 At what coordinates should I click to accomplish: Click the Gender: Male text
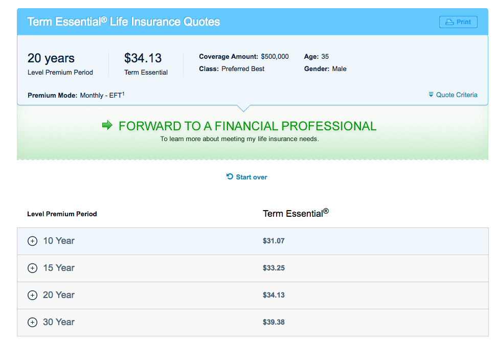point(325,69)
